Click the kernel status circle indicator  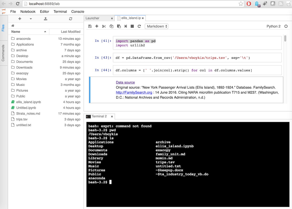point(286,26)
